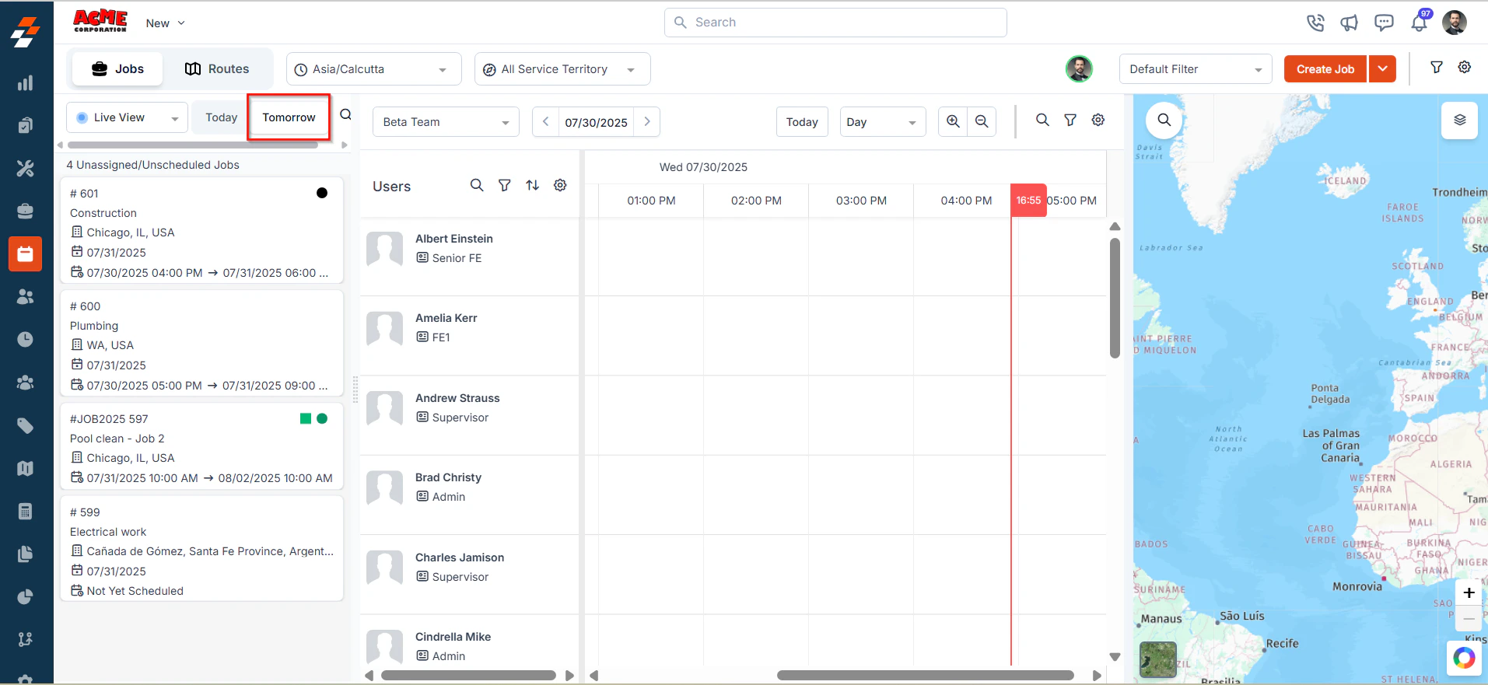Open job # 601 Construction card
This screenshot has height=685, width=1488.
point(202,231)
